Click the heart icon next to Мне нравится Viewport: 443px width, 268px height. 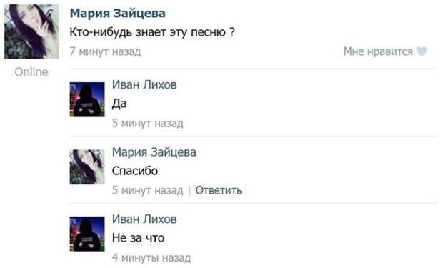pos(422,51)
